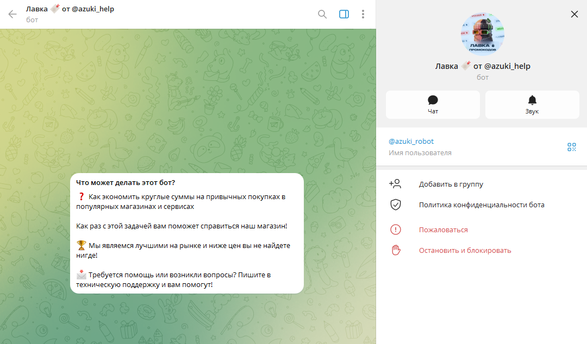The height and width of the screenshot is (344, 587).
Task: Mute notifications with the Звук button
Action: [x=532, y=104]
